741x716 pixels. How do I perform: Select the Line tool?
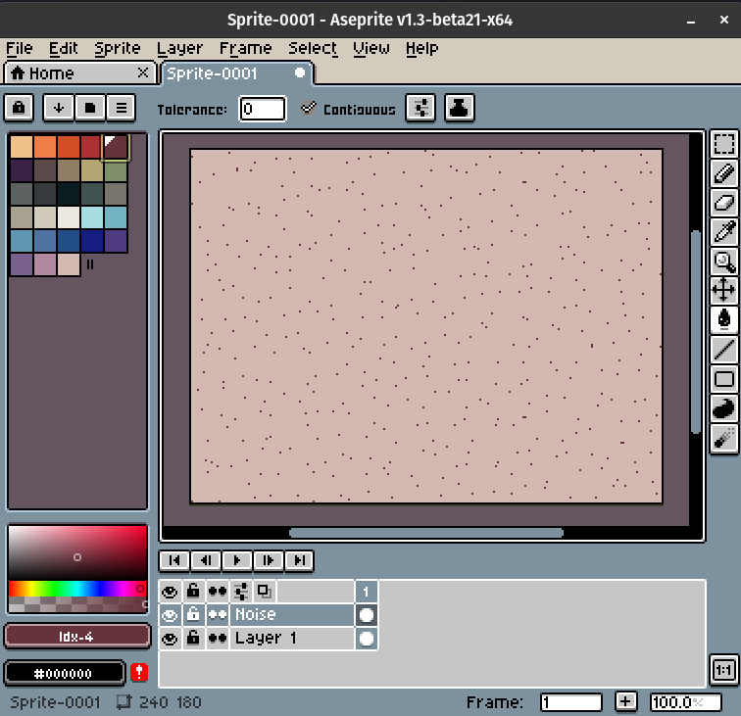(723, 349)
